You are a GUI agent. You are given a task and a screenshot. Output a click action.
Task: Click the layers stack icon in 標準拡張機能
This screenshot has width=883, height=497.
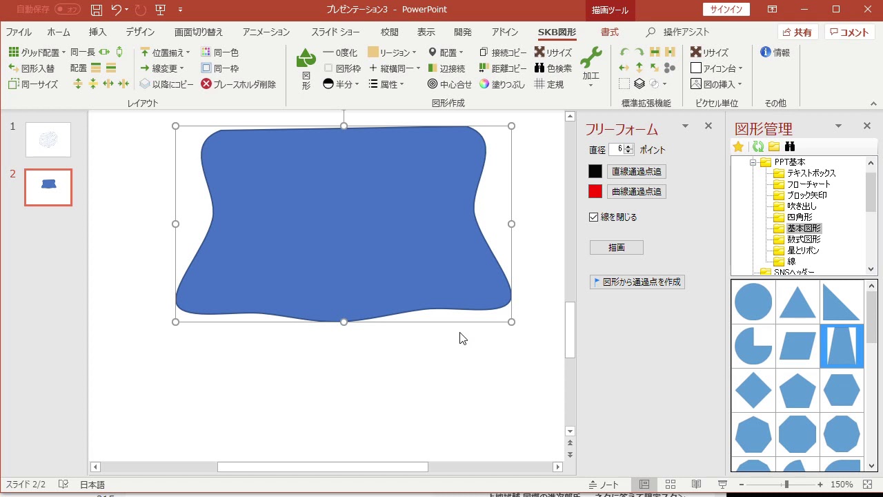[x=639, y=84]
